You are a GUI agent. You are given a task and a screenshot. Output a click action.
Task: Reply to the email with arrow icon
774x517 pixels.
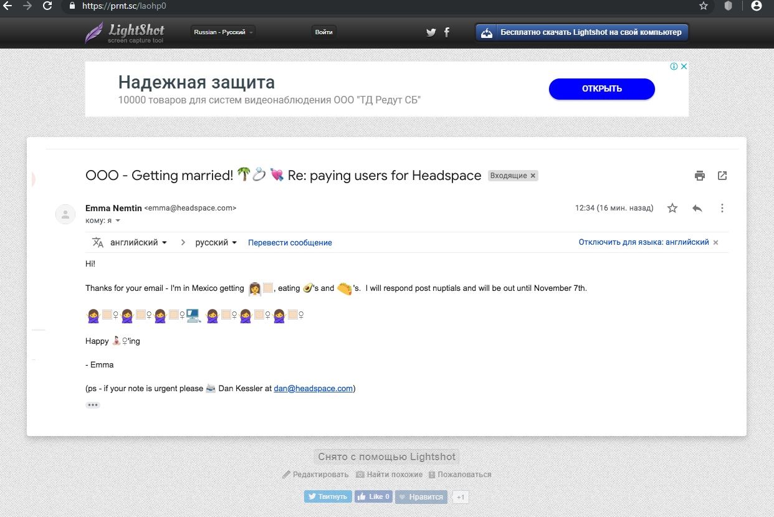tap(697, 208)
